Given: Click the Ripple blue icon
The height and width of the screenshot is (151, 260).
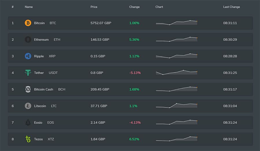Looking at the screenshot, I should (x=28, y=56).
